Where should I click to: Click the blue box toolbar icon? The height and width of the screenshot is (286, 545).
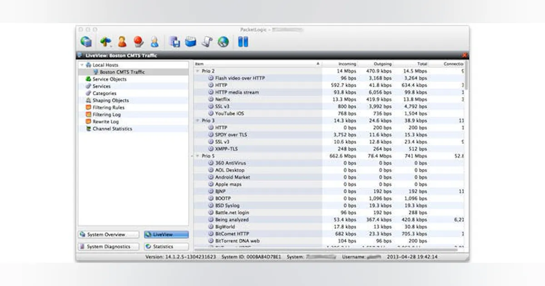point(191,42)
